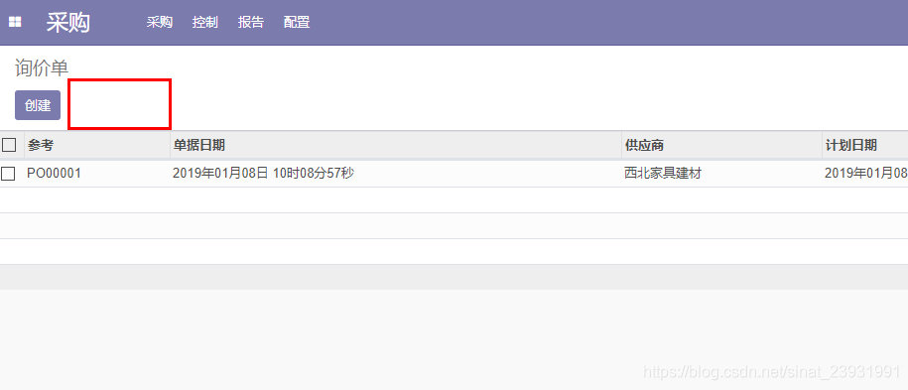Click the 询价单 breadcrumb title

pos(42,68)
